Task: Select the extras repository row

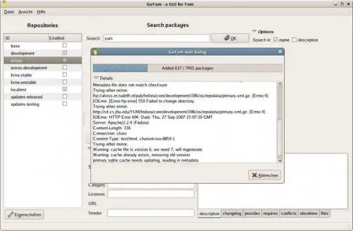Action: pos(43,61)
